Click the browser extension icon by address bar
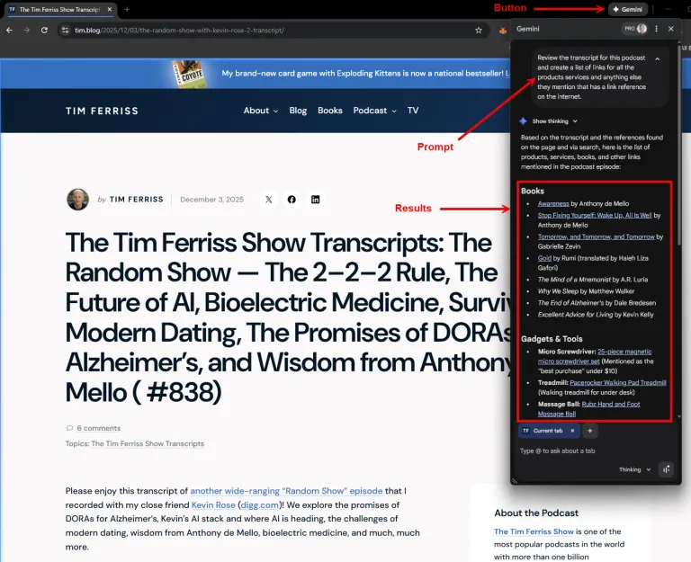 (x=503, y=31)
